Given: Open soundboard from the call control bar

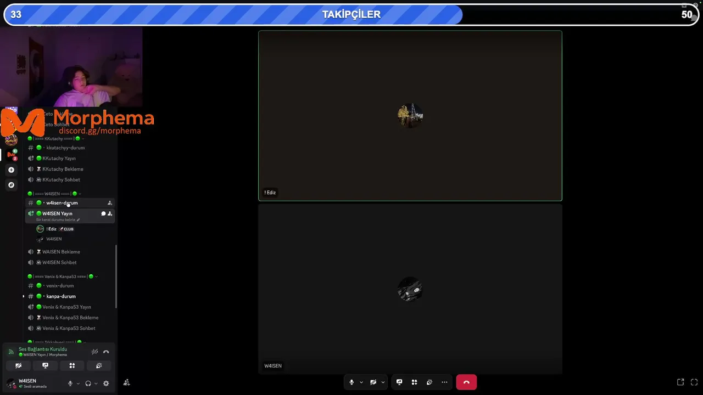Looking at the screenshot, I should click(x=429, y=382).
